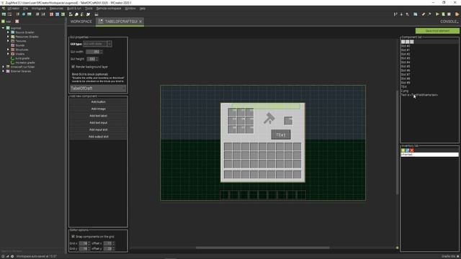Expand the Models tree node
Viewport: 461px width, 259px height.
(8, 54)
